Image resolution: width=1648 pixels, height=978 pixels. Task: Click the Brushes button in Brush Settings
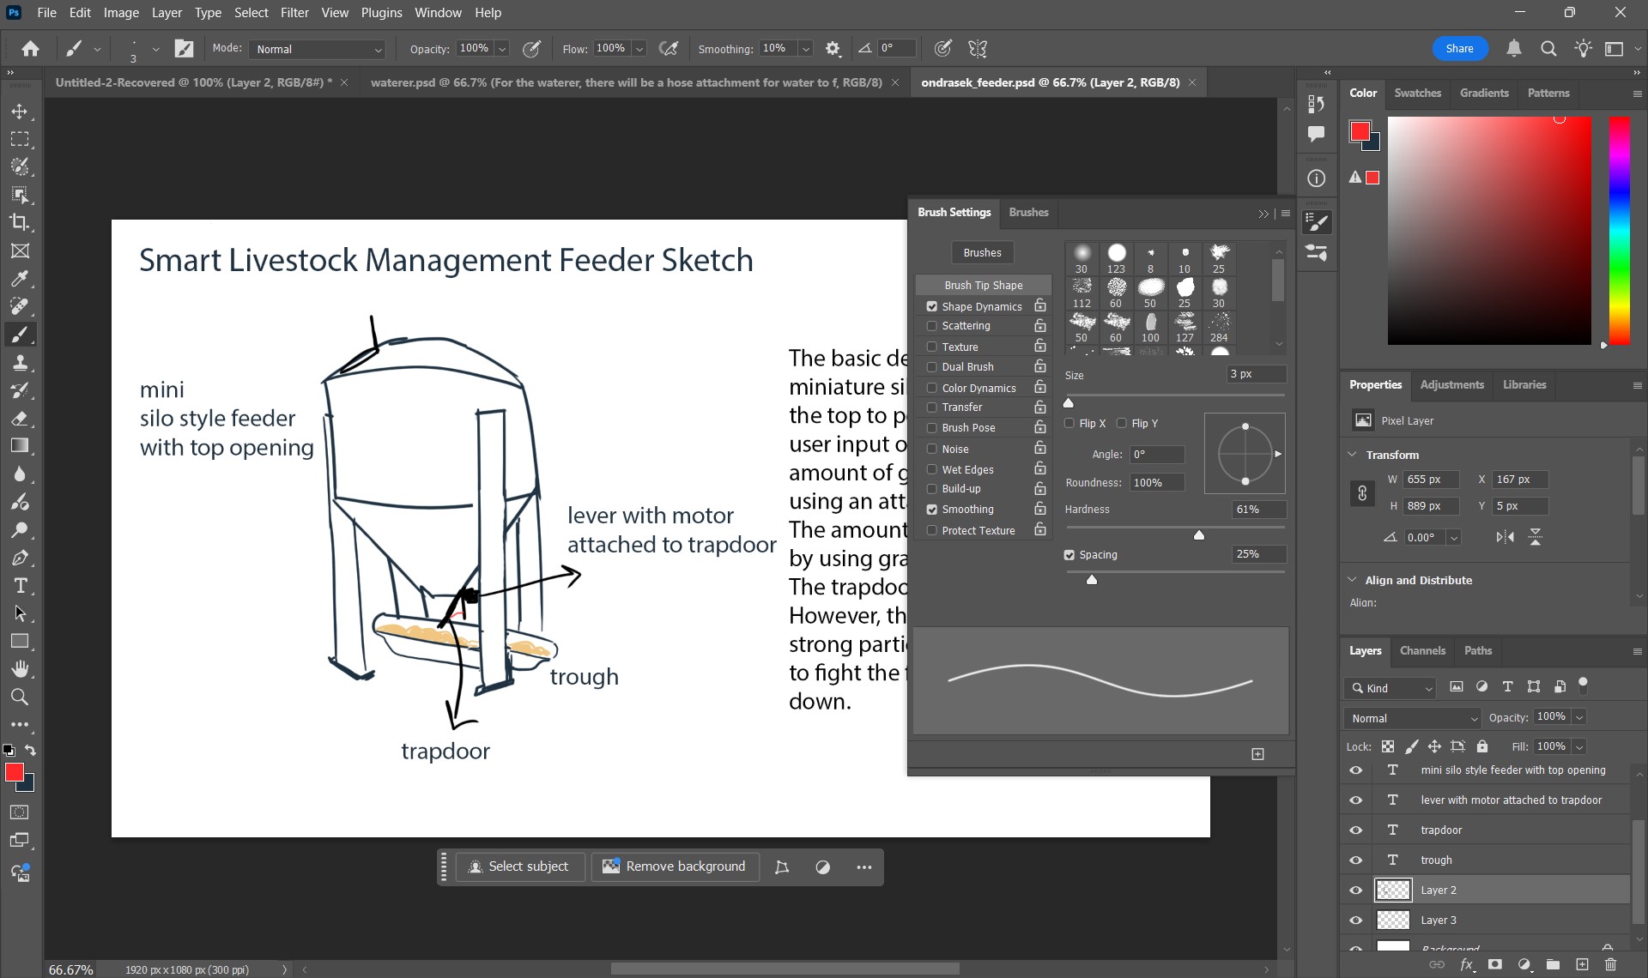(x=982, y=253)
